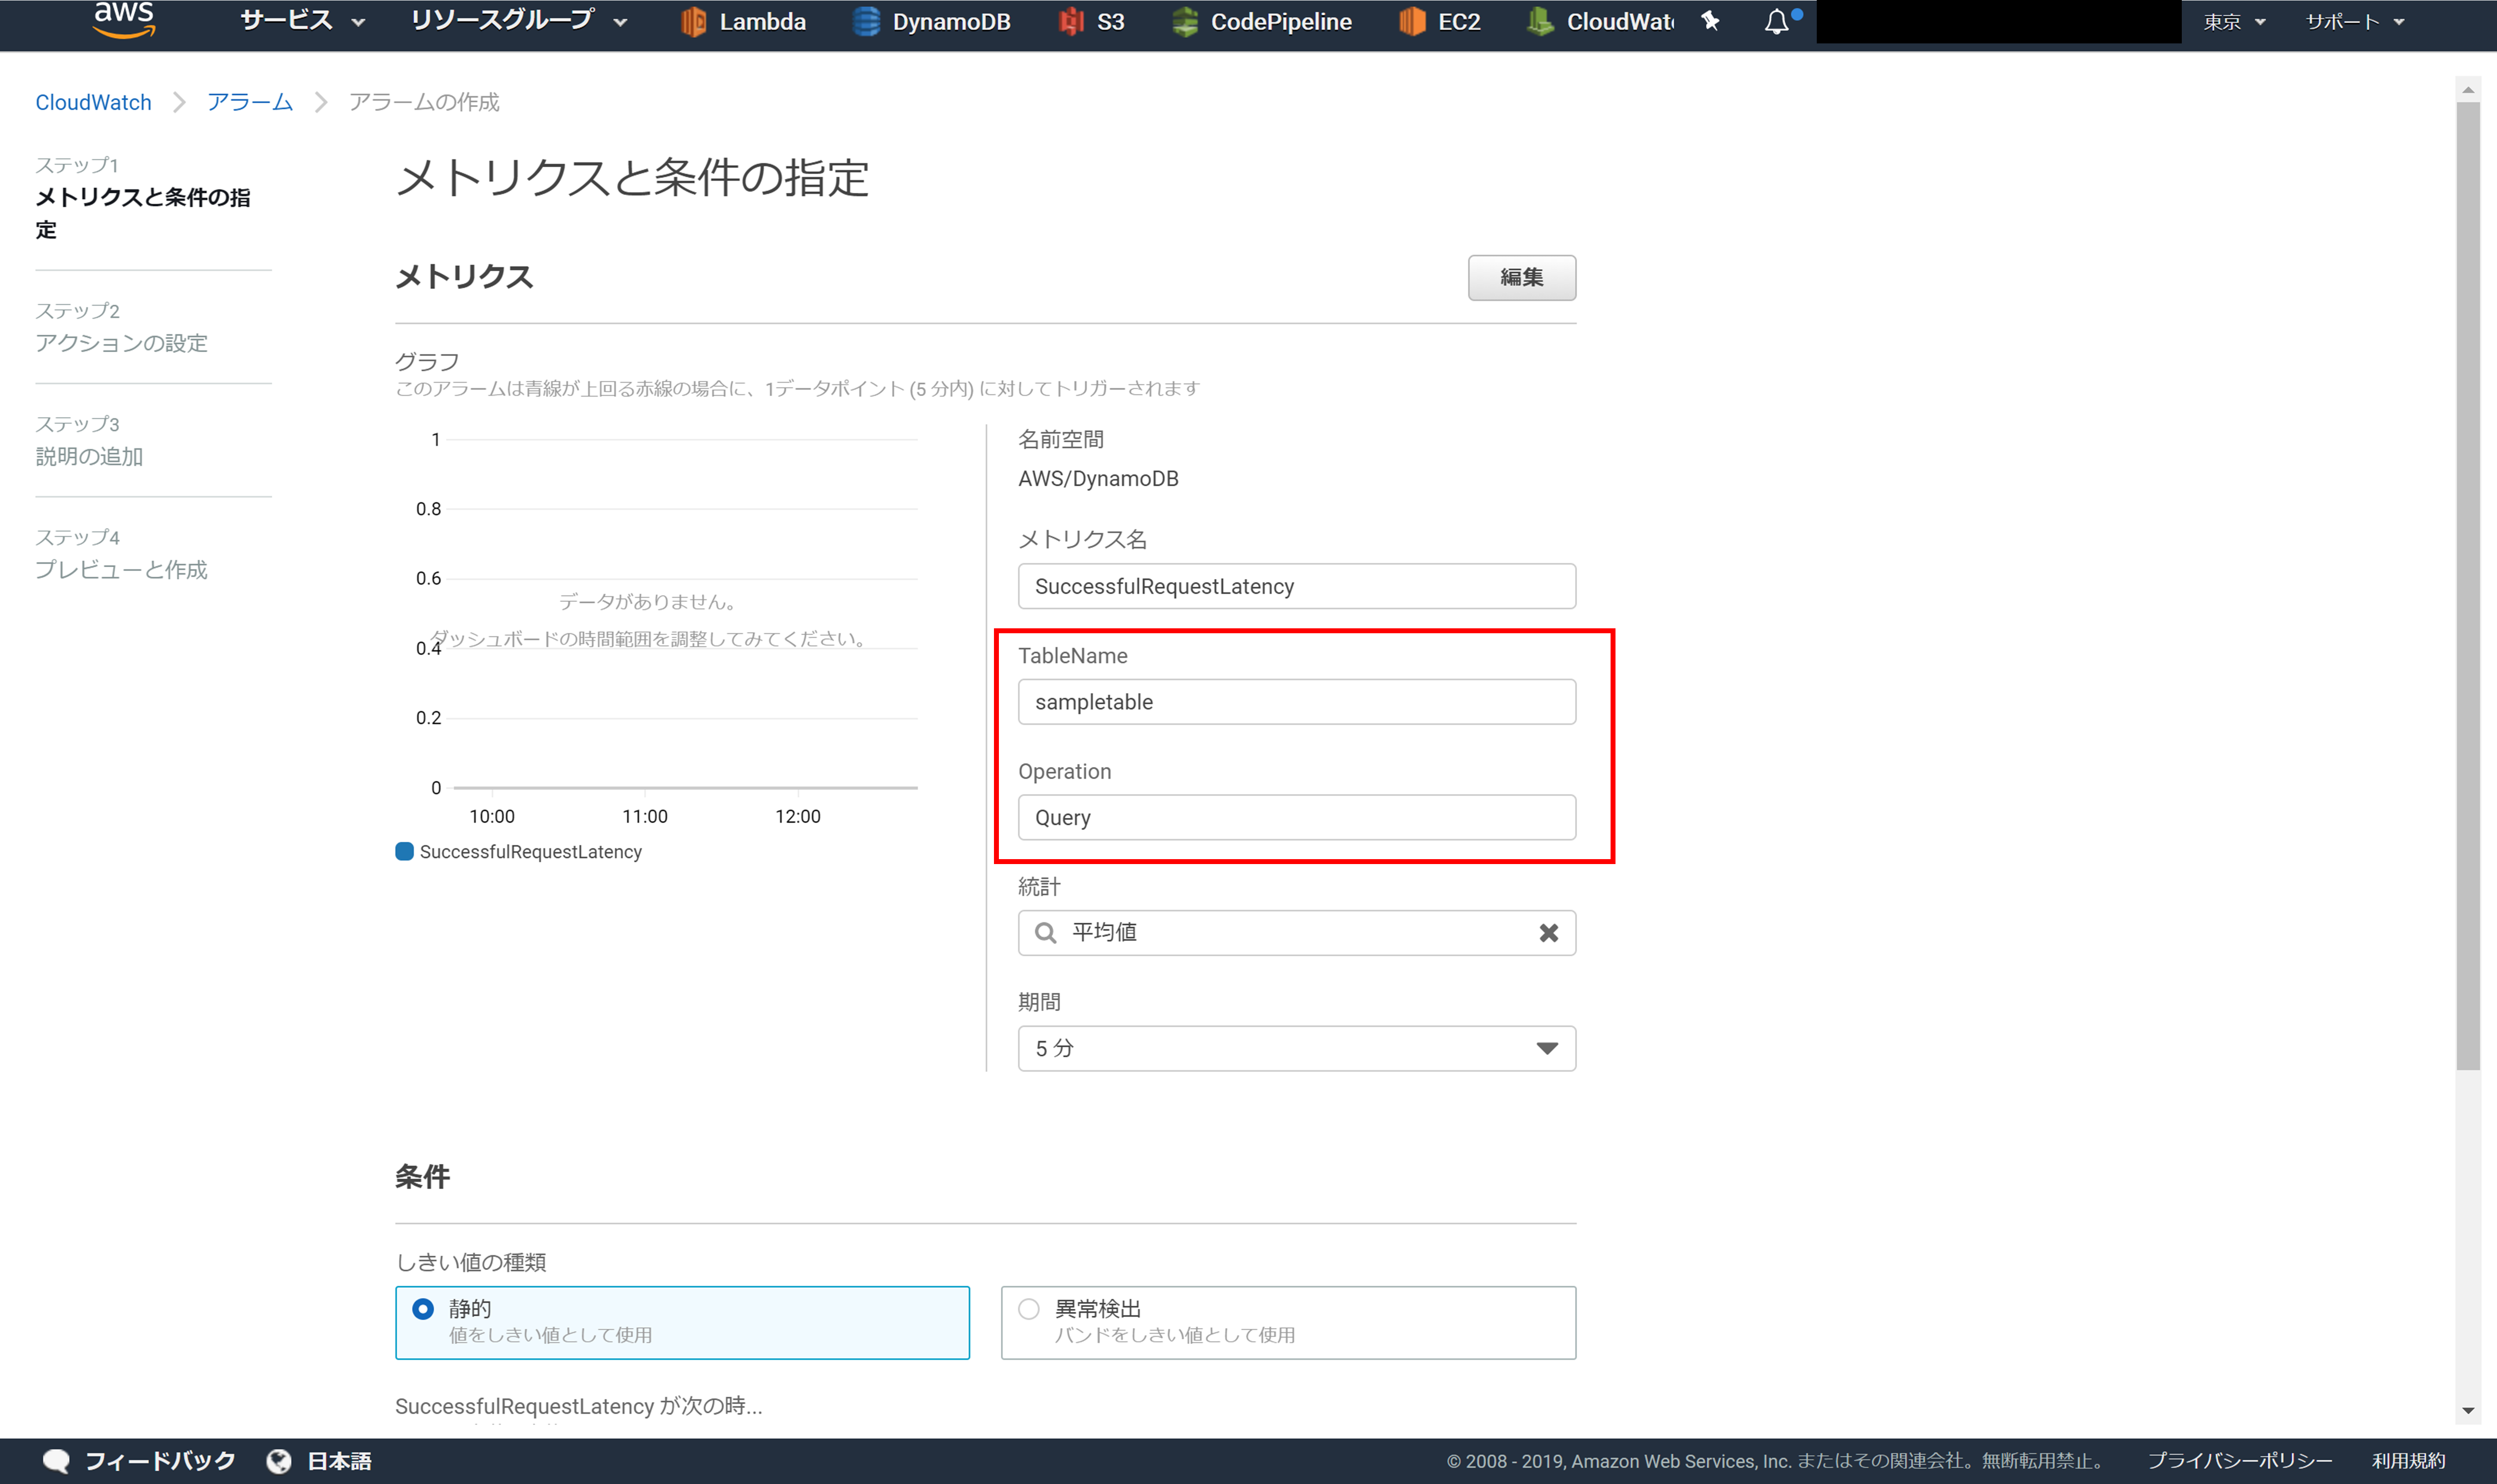Click into the TableName input field

1296,702
